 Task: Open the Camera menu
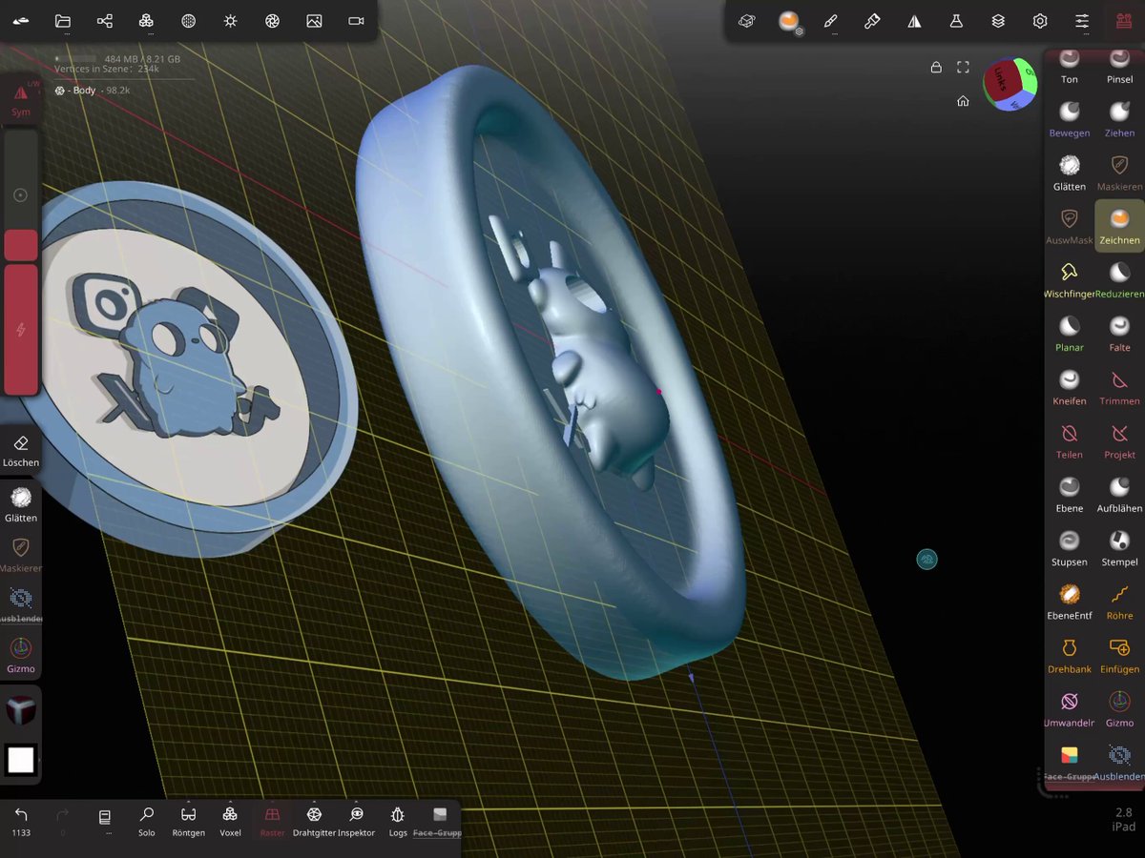click(x=356, y=21)
